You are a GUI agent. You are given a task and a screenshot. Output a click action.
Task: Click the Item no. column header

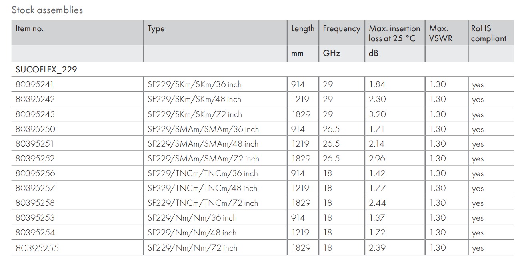click(30, 29)
